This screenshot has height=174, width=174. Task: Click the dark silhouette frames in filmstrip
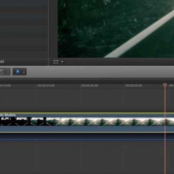coord(23,121)
